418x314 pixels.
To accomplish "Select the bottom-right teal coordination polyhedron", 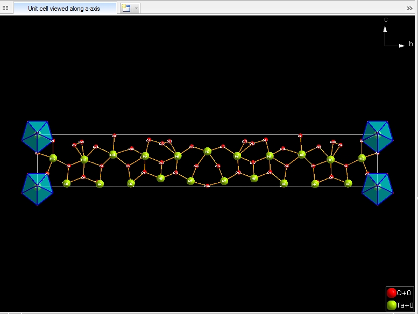I will (378, 189).
